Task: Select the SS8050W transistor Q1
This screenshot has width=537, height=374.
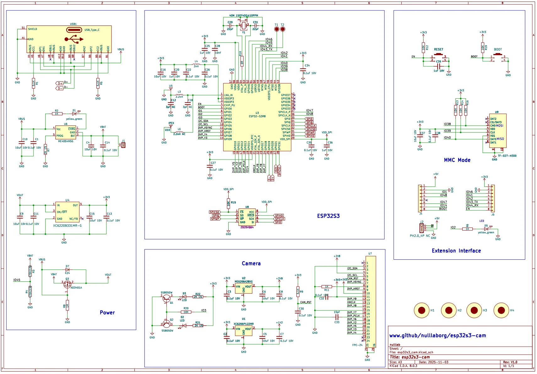Action: [x=167, y=298]
